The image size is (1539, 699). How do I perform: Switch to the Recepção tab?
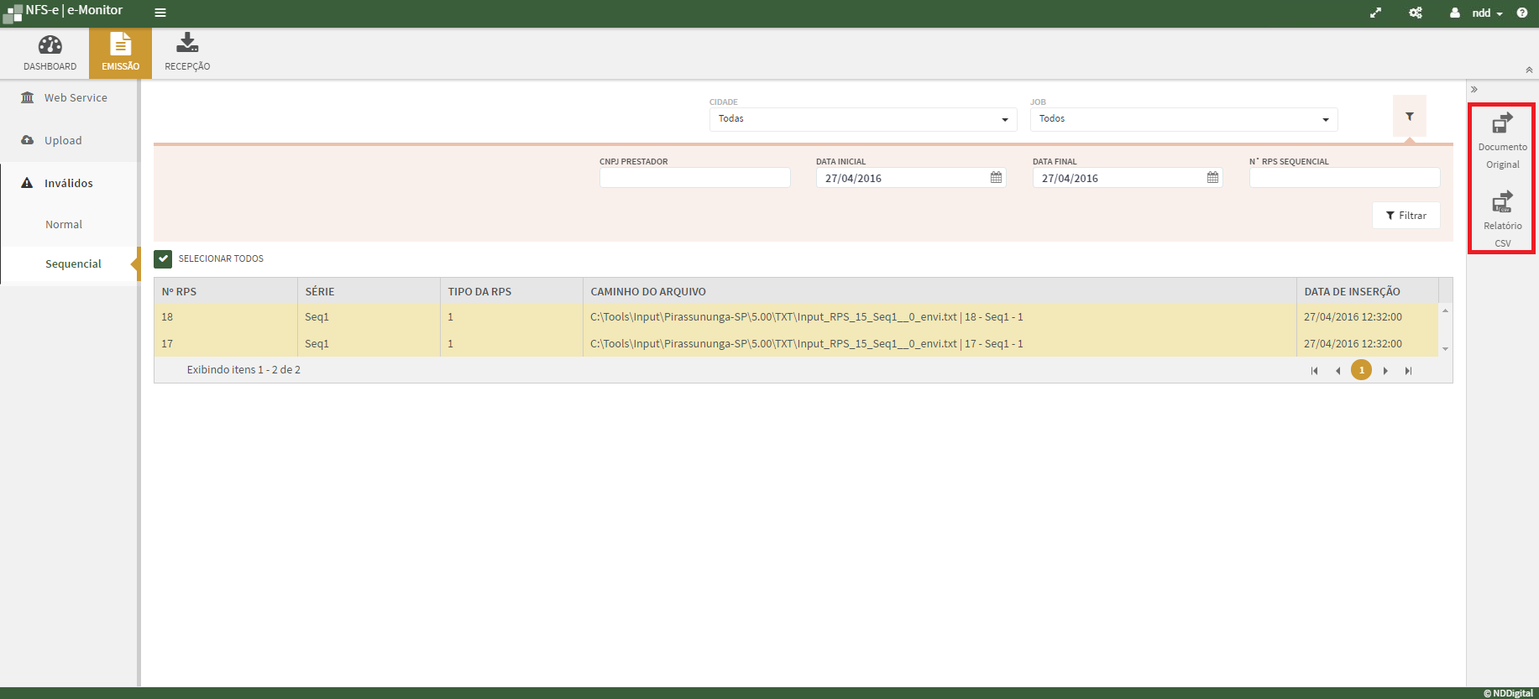(187, 52)
